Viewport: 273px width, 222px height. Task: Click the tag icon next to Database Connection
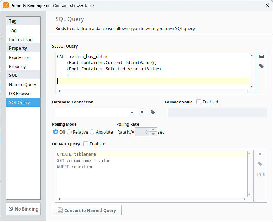tap(152, 112)
